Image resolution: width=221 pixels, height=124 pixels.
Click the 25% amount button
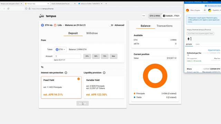tap(87, 56)
